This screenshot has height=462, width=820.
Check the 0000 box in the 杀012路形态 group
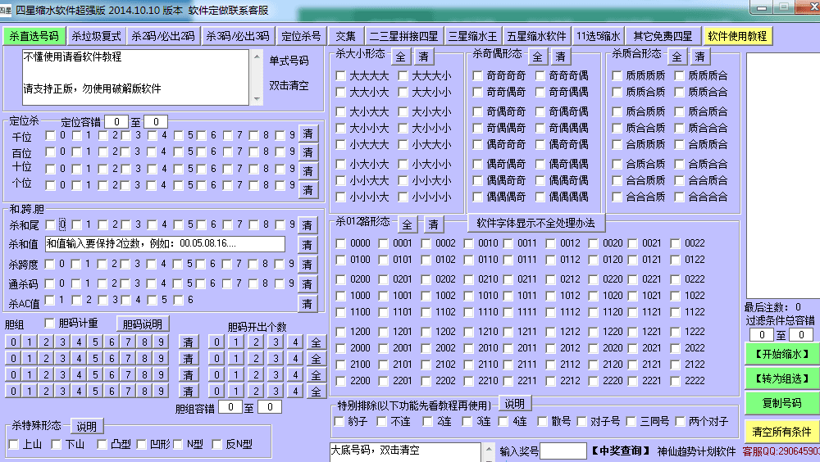(339, 243)
